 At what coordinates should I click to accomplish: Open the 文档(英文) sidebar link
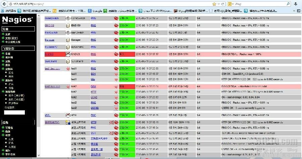[x=11, y=38]
